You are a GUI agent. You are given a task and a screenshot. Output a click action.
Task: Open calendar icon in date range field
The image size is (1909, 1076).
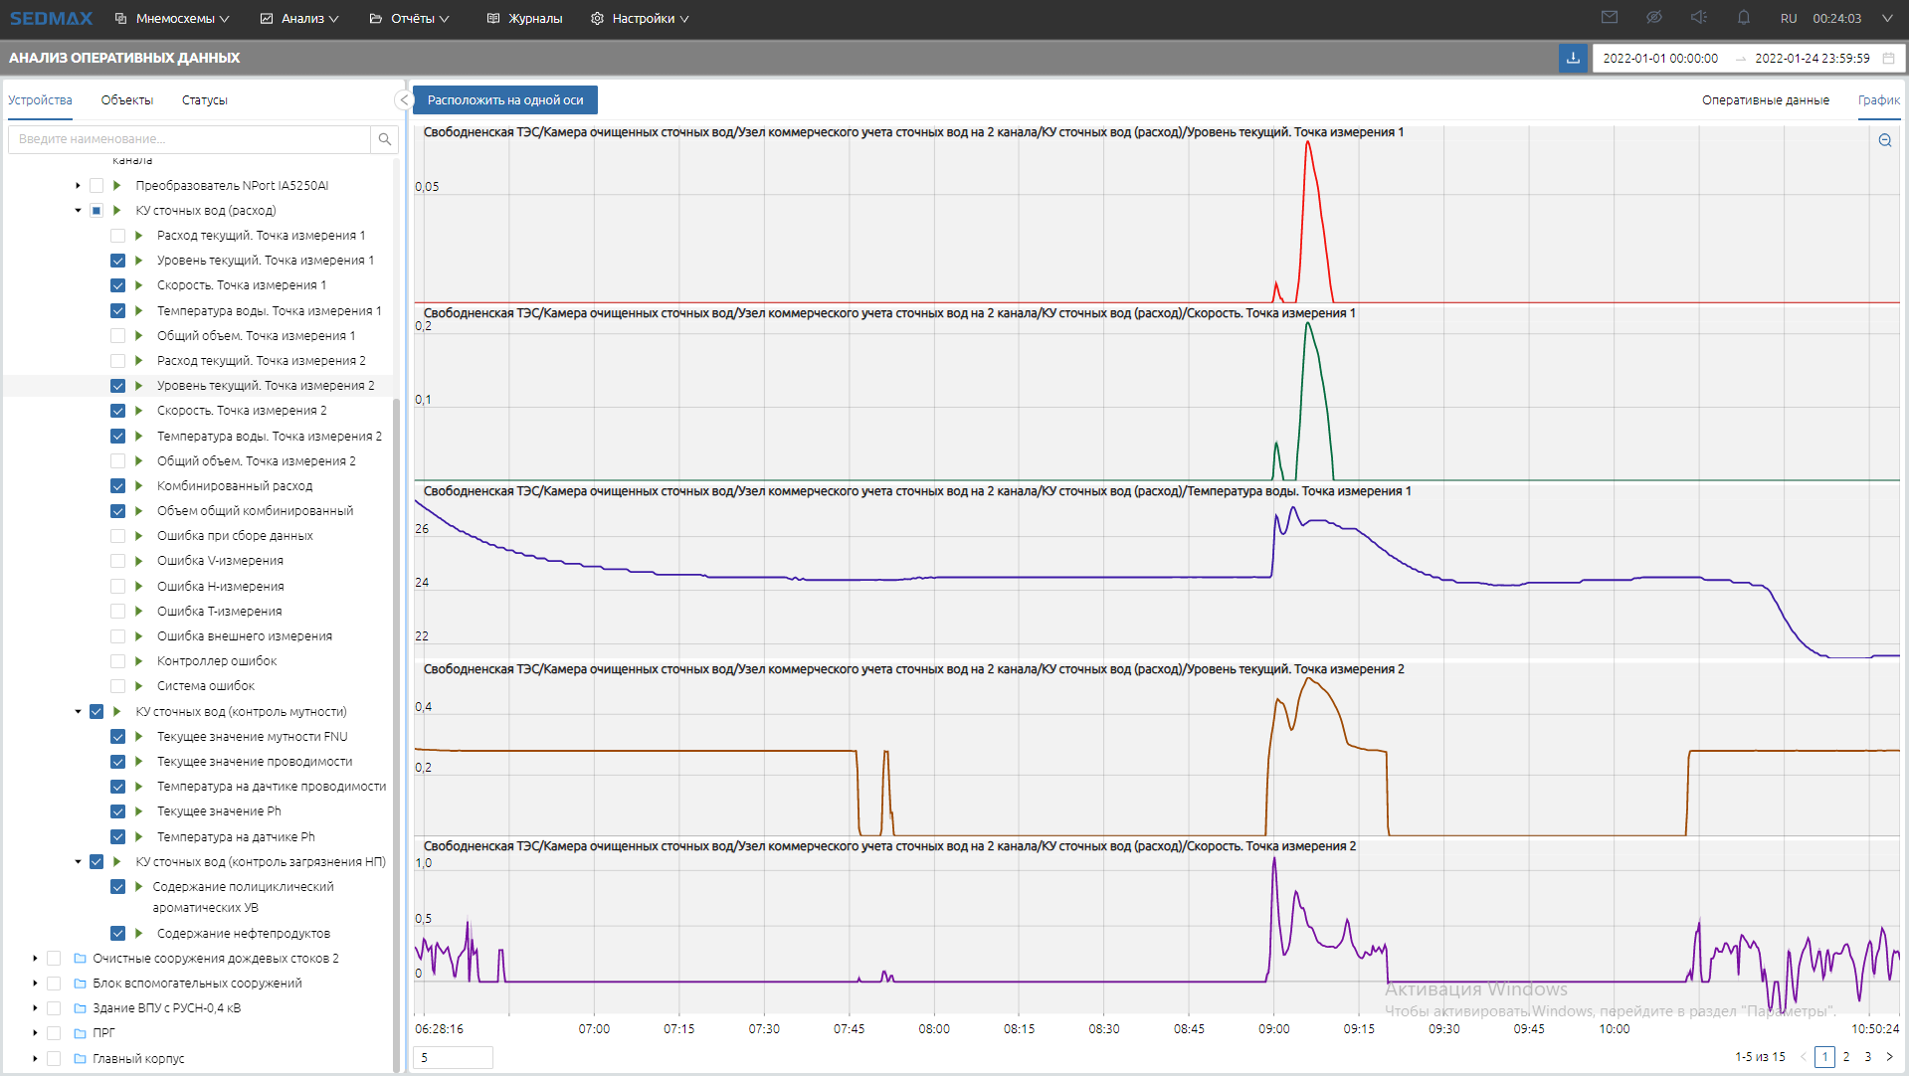click(x=1888, y=59)
